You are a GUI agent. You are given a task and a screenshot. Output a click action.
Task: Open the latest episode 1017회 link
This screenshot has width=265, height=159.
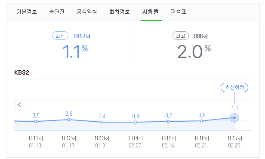click(x=82, y=36)
